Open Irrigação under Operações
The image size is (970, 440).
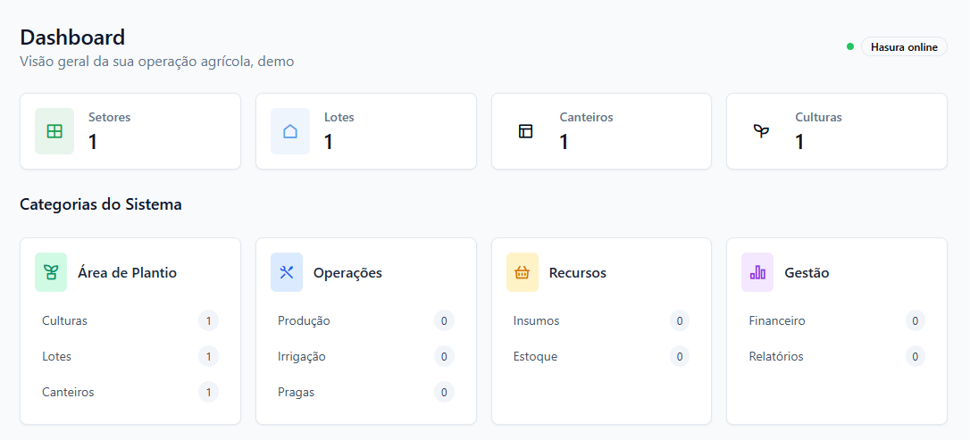366,357
